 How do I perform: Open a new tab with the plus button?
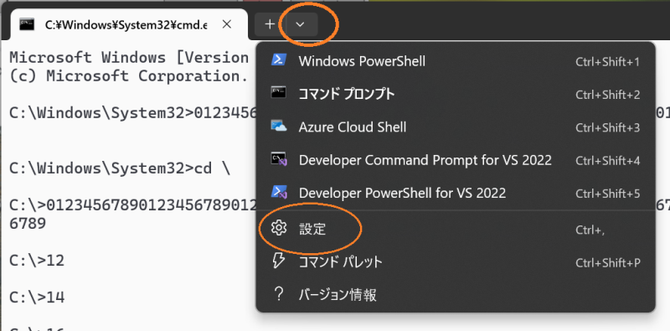coord(270,24)
